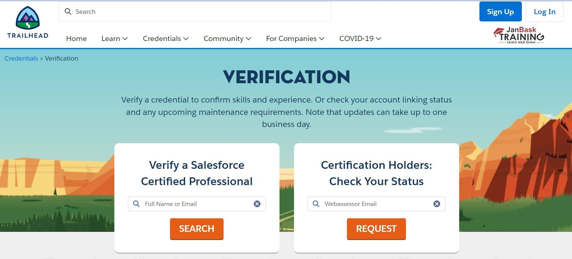Image resolution: width=572 pixels, height=259 pixels.
Task: Click the orange REQUEST button
Action: [x=376, y=229]
